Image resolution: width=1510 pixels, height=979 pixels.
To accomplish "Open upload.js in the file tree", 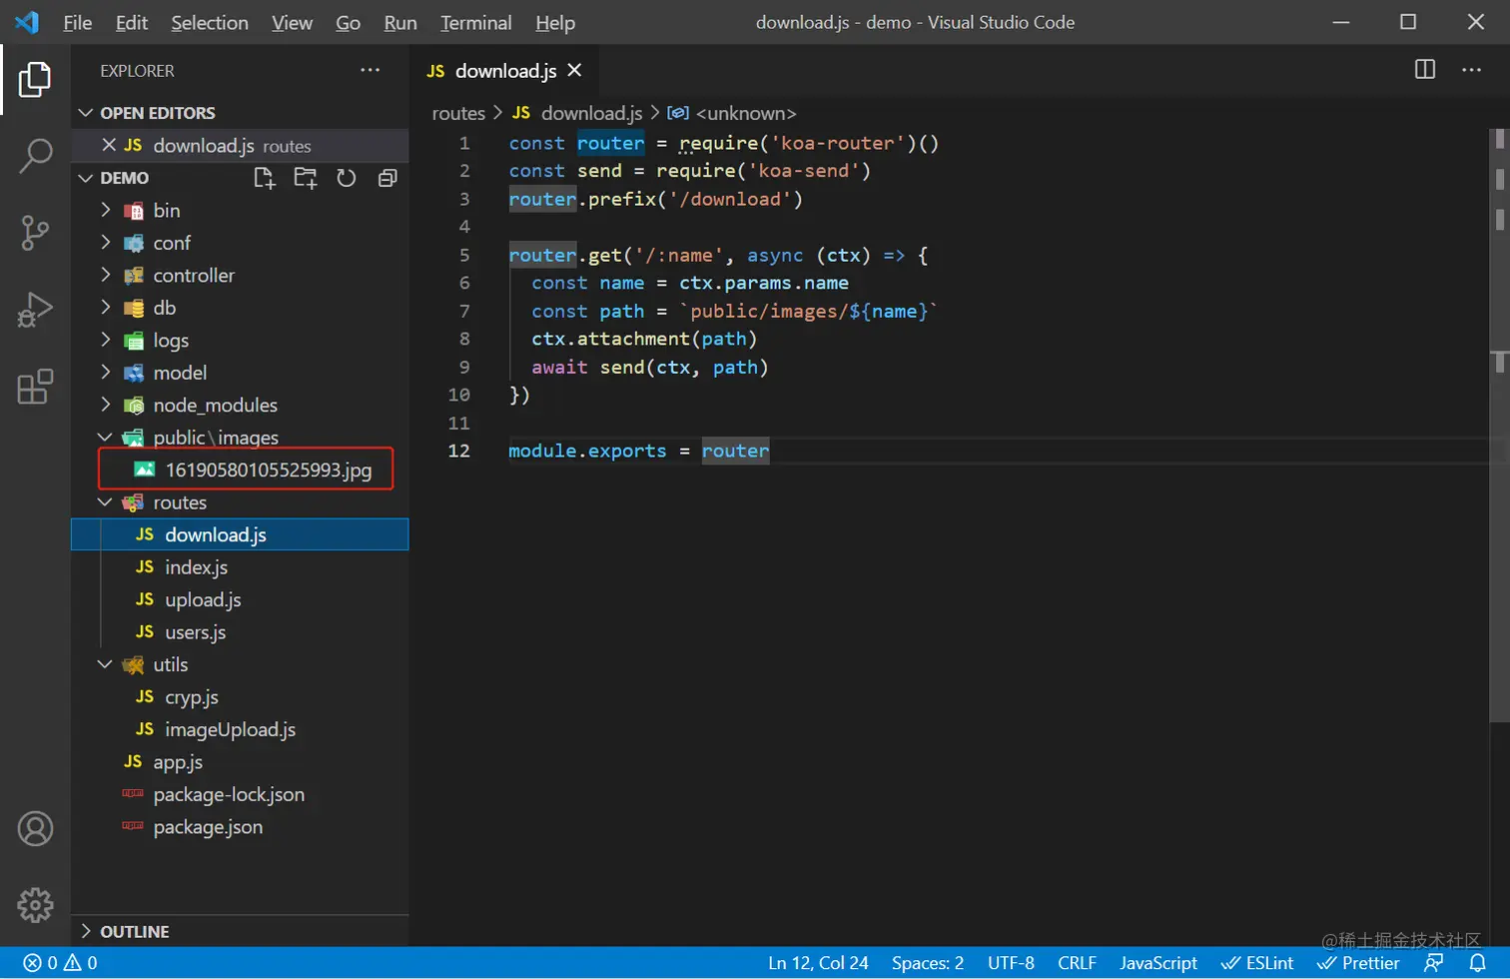I will [x=203, y=599].
